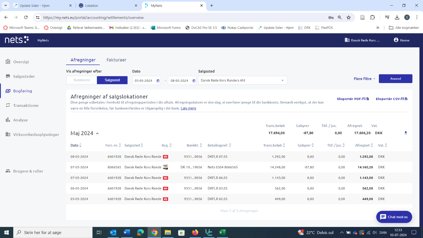Open Bogføring in the sidebar

[x=19, y=91]
